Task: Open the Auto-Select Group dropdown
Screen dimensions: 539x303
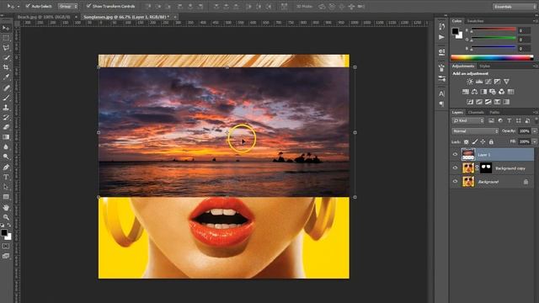Action: click(67, 6)
